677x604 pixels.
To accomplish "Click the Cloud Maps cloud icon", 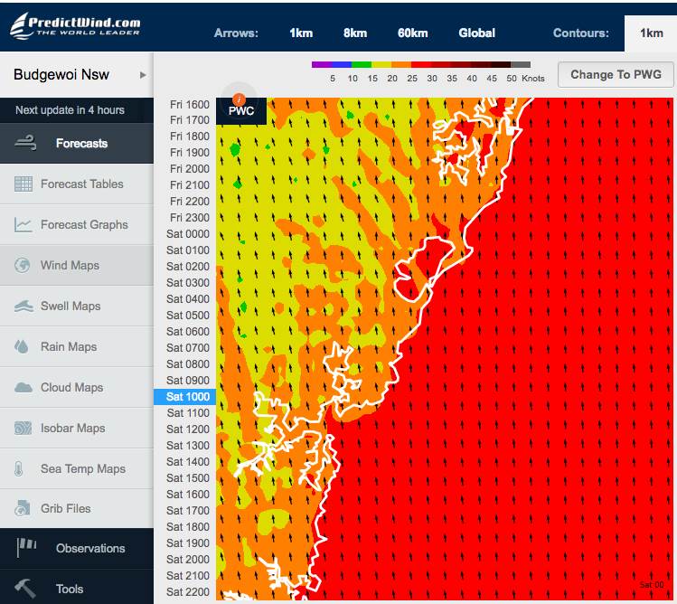I will 24,388.
